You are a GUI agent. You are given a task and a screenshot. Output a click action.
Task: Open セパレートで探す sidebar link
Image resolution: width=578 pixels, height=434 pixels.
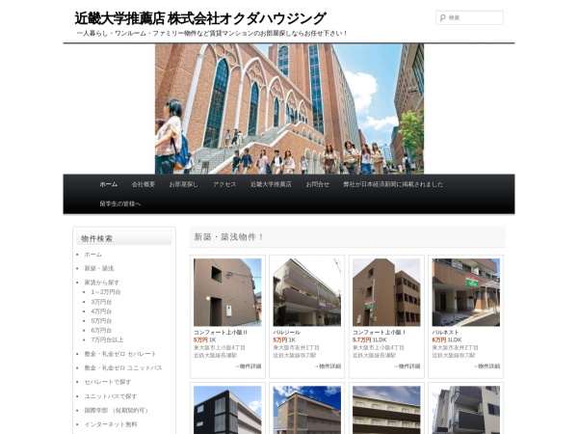[108, 382]
